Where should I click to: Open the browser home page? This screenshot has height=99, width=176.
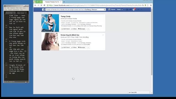pos(44,5)
